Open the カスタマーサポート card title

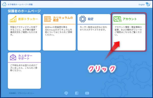(25, 57)
